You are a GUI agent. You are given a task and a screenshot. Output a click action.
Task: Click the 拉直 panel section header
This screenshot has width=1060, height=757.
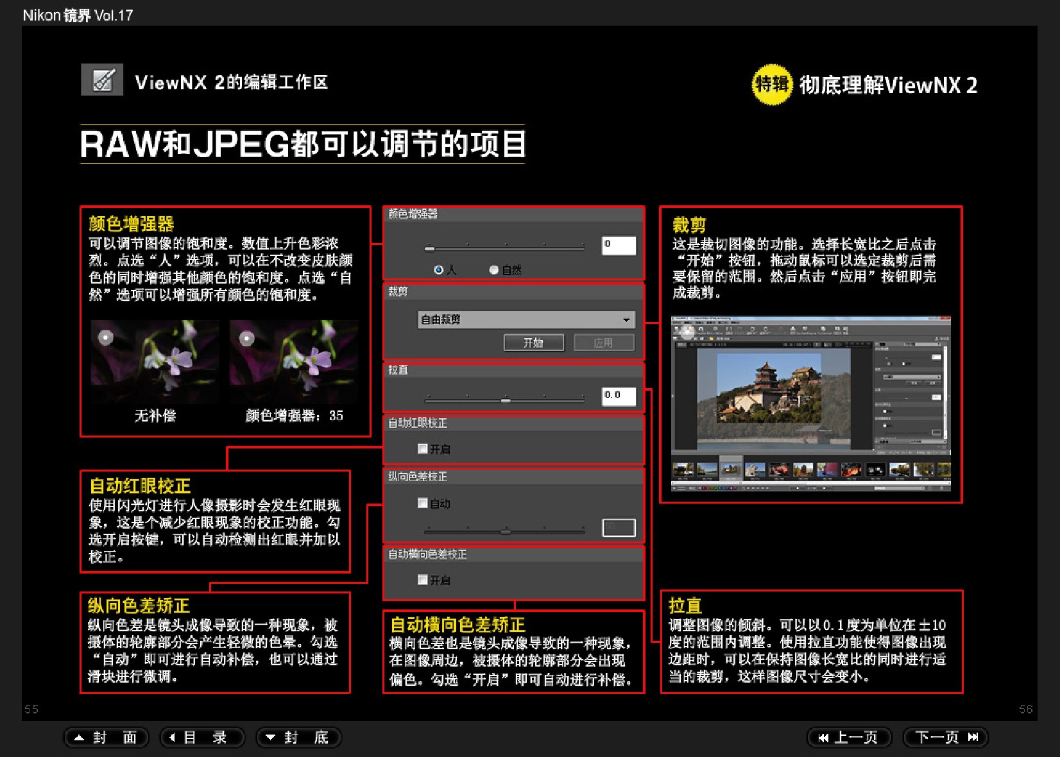(x=513, y=370)
